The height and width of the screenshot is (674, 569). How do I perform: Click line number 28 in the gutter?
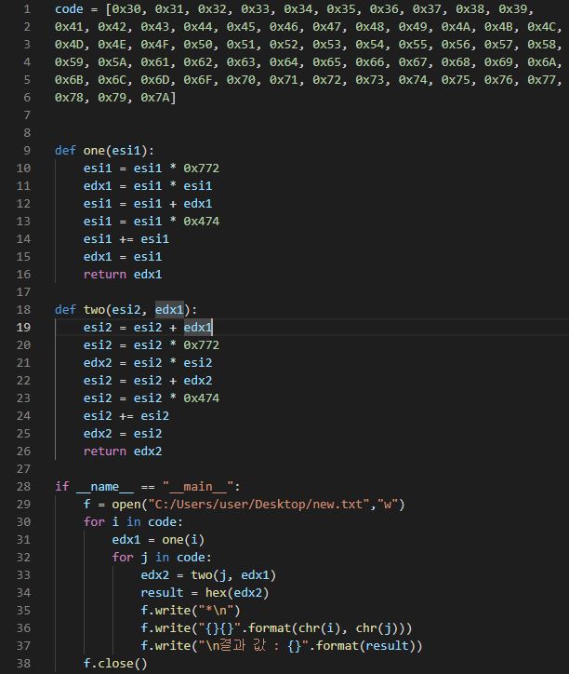(23, 487)
